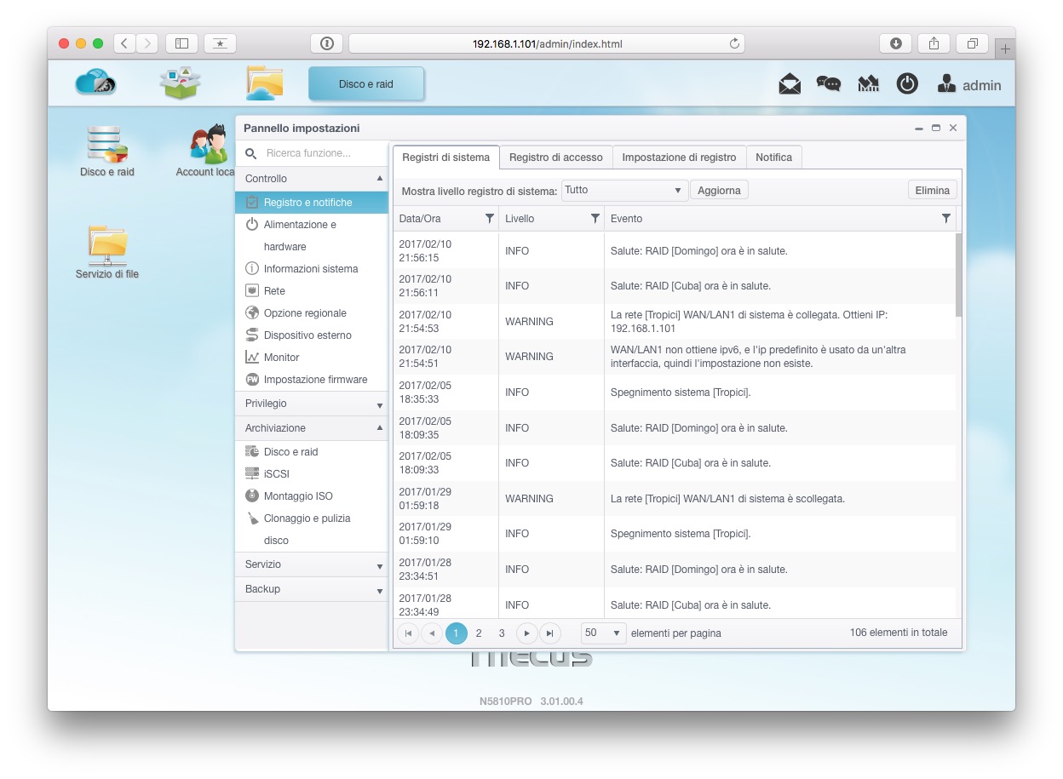Click the power shutdown icon
This screenshot has width=1063, height=779.
pyautogui.click(x=907, y=84)
